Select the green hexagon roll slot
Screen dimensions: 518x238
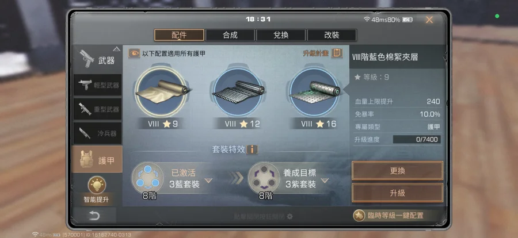click(314, 92)
